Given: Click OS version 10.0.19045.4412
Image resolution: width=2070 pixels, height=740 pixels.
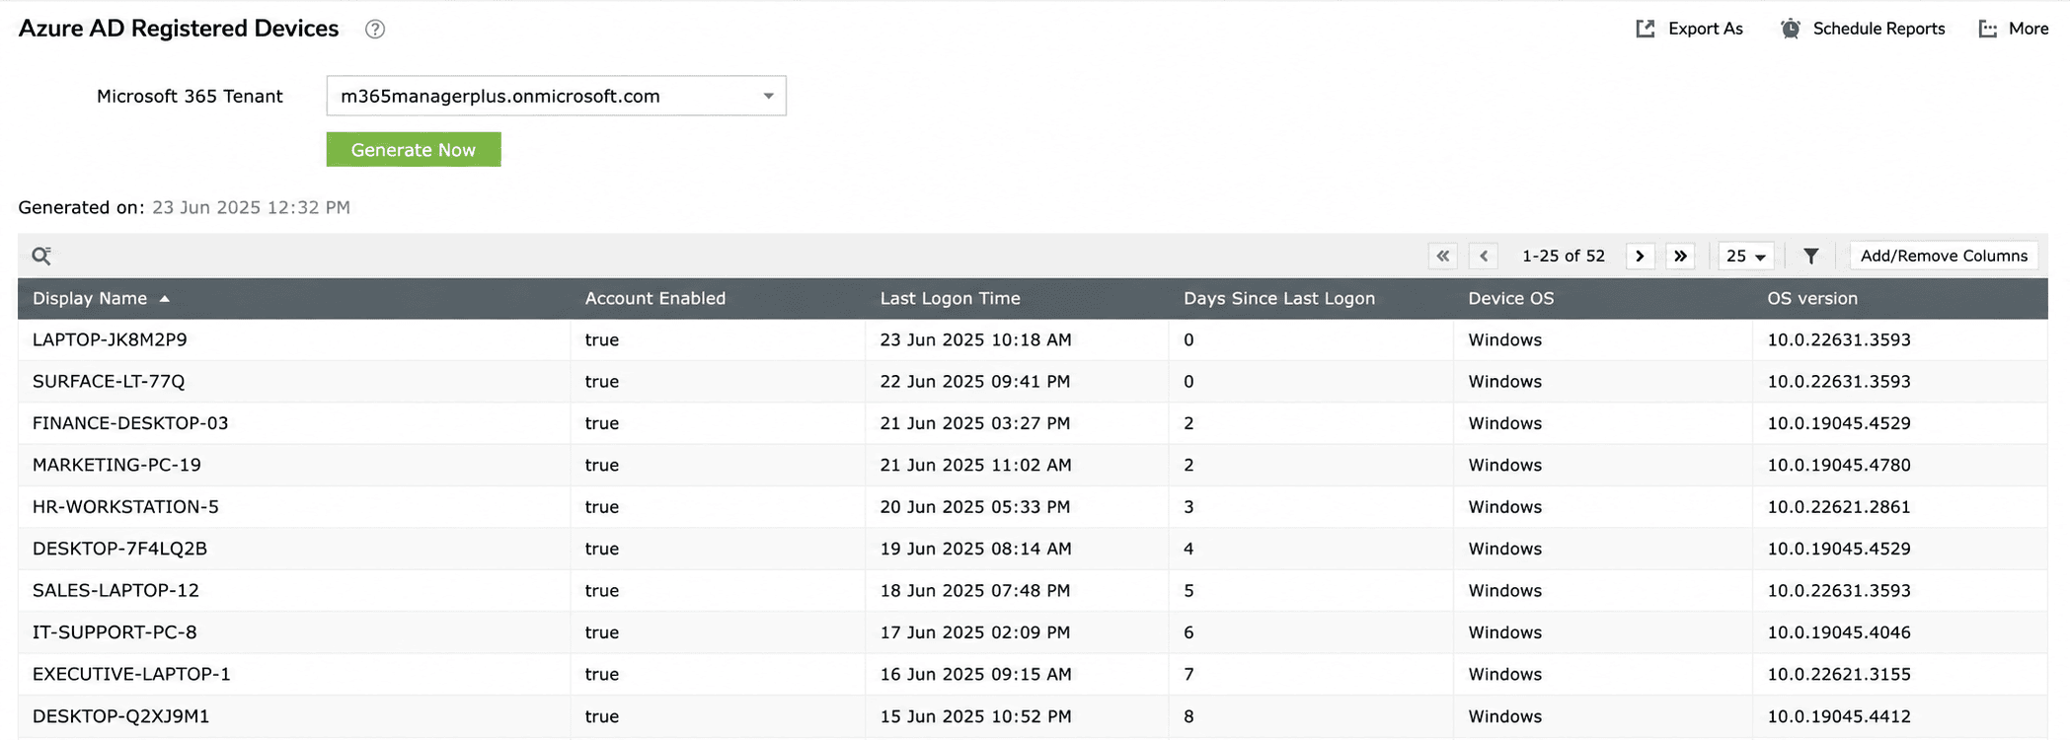Looking at the screenshot, I should (x=1839, y=716).
